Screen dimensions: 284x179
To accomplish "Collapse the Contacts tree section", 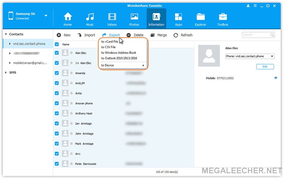I will (6, 34).
